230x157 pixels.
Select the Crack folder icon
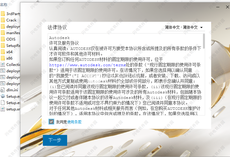[x=3, y=20]
